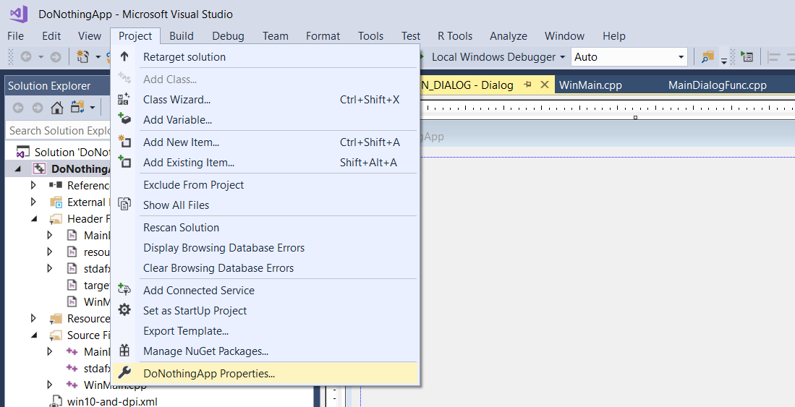The width and height of the screenshot is (795, 407).
Task: Select Add Existing Item... menu entry
Action: pos(265,162)
